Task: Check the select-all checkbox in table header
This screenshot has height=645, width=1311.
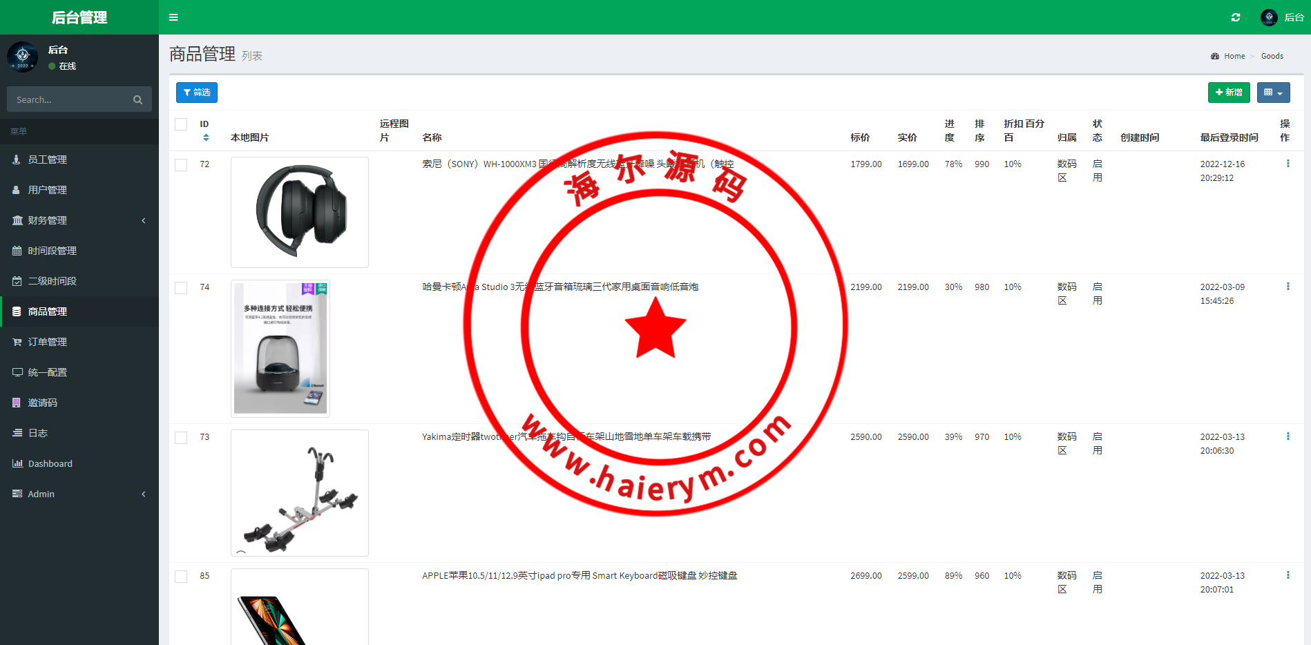Action: 181,124
